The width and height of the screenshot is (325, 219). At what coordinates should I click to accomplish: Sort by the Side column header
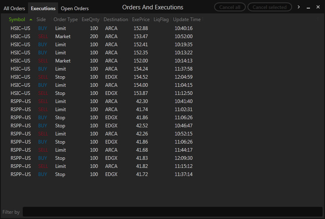pyautogui.click(x=41, y=19)
